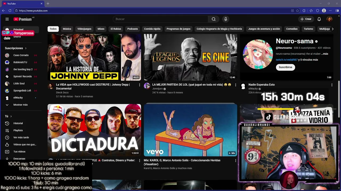Select the Podcasts filter chip
Image resolution: width=341 pixels, height=191 pixels.
(x=133, y=29)
